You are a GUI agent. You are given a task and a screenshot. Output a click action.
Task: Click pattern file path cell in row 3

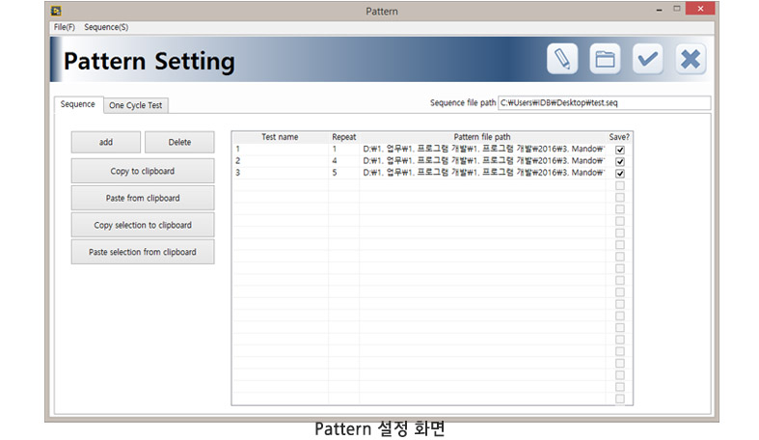click(x=482, y=173)
